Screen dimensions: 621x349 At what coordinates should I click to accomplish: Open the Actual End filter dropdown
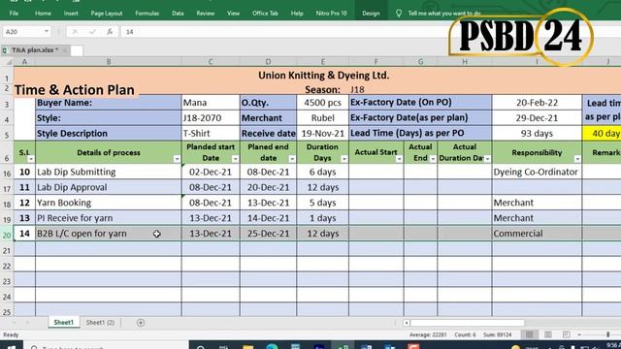tap(433, 159)
